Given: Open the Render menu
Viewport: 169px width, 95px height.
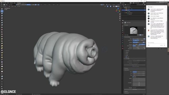Looking at the screenshot, I should click(x=8, y=3).
